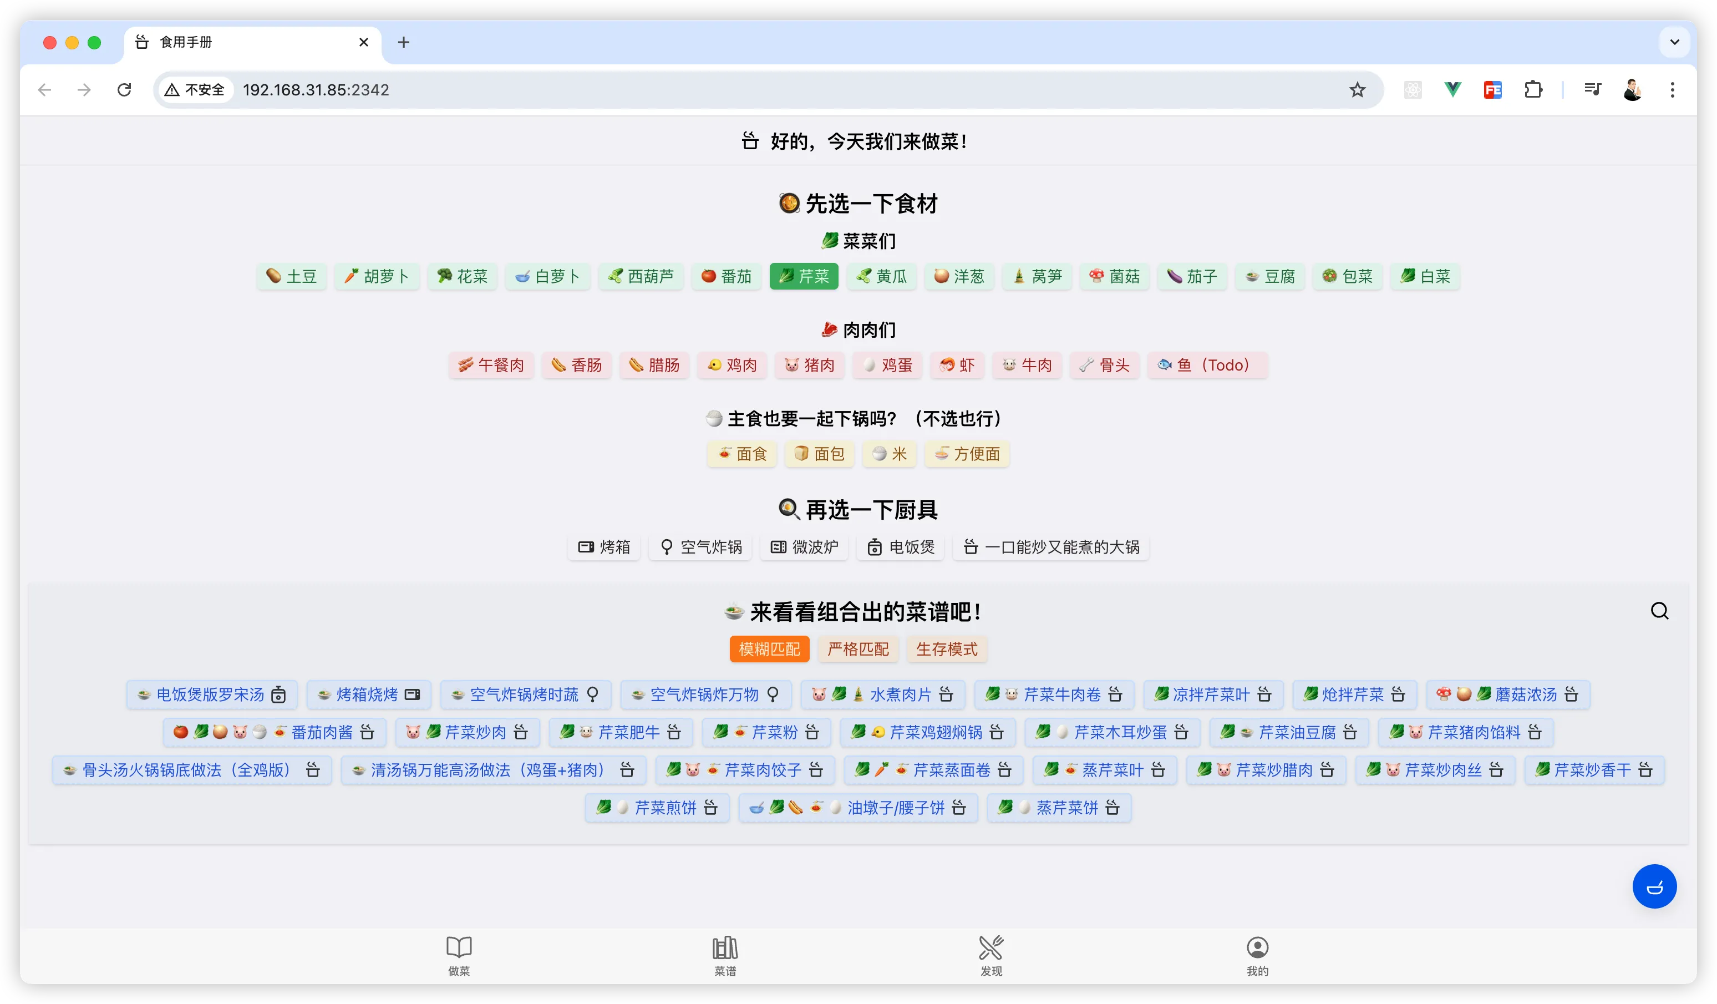Click the 不安全 site security indicator

coord(196,90)
